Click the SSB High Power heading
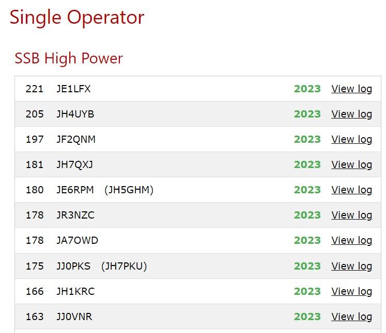This screenshot has width=386, height=333. (69, 58)
